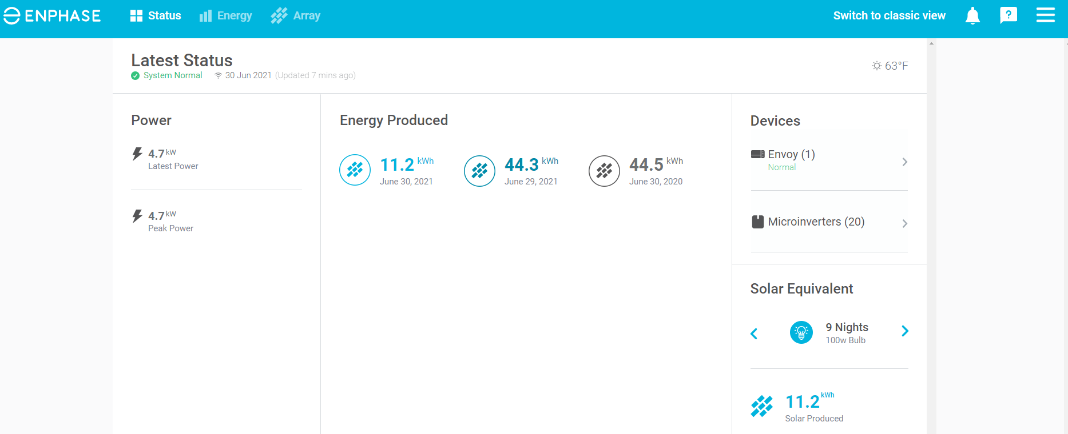Switch to the Energy tab

tap(226, 16)
